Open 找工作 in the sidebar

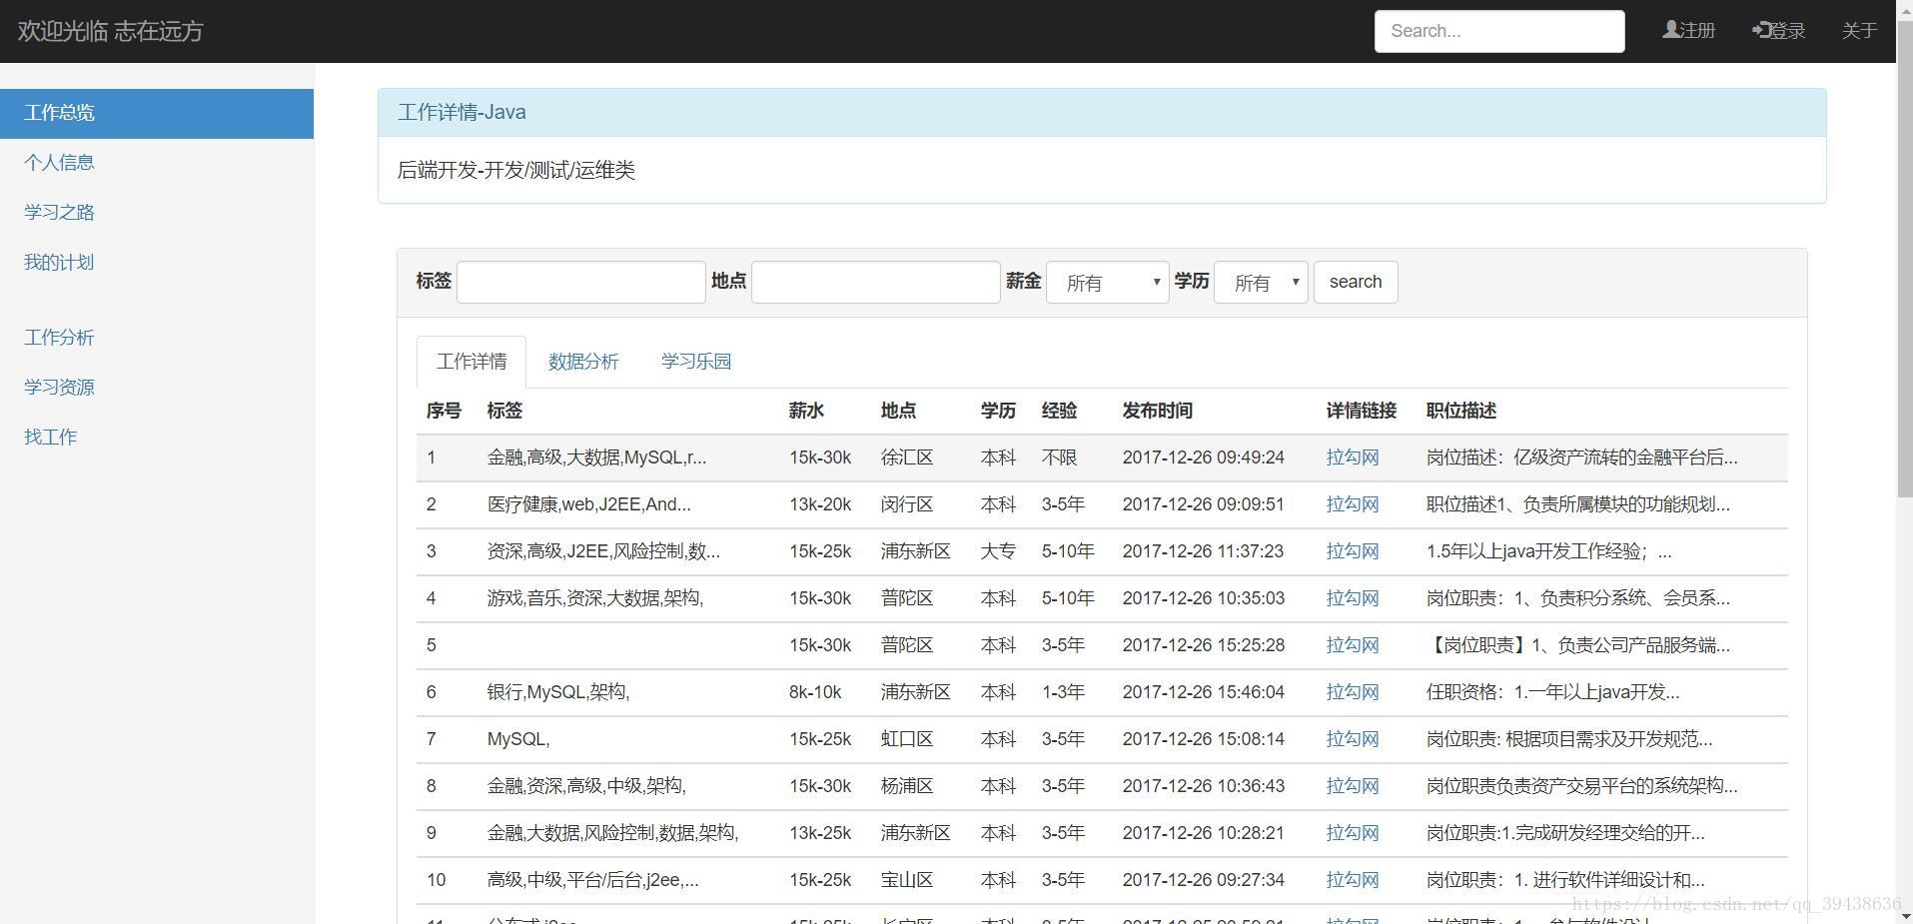pos(50,438)
